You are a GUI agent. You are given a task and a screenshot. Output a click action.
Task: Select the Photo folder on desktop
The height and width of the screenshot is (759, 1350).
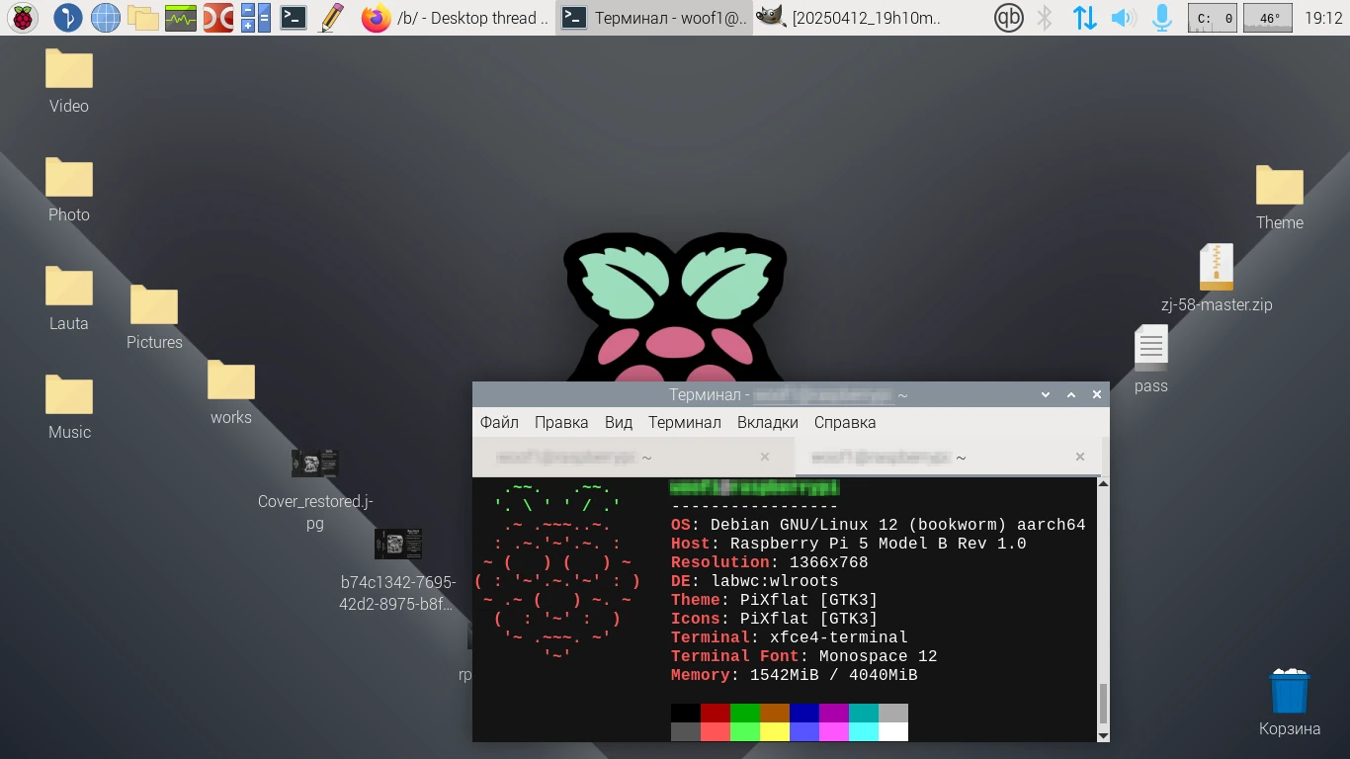coord(69,190)
